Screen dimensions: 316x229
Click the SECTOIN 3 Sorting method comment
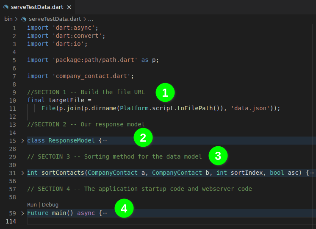114,157
